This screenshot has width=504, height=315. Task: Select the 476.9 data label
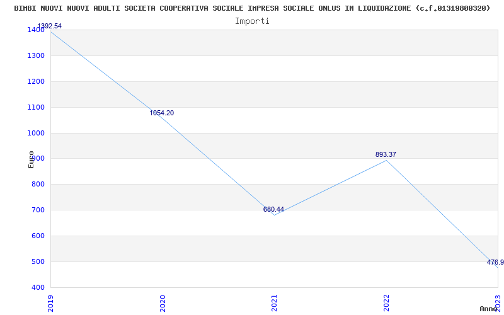point(495,262)
